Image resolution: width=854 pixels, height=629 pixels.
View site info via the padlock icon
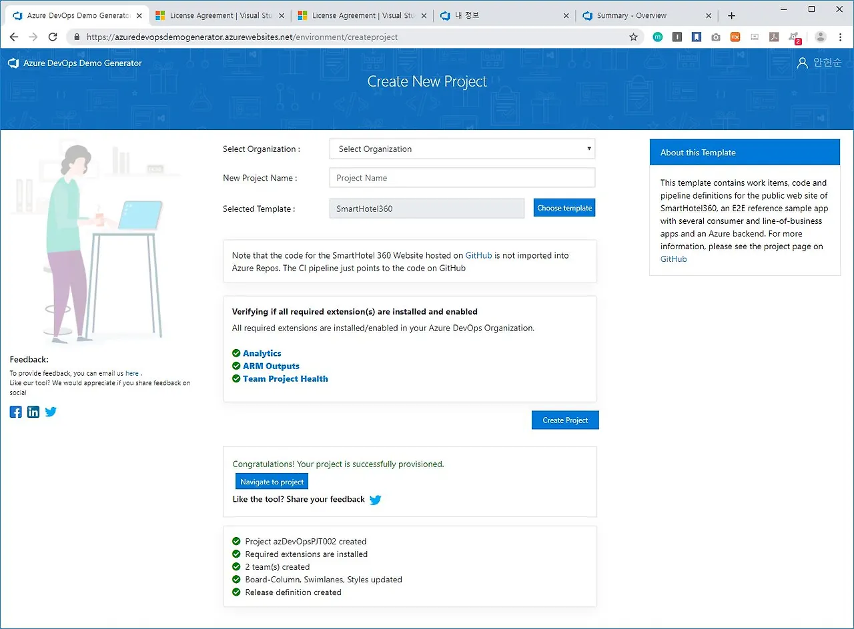76,37
